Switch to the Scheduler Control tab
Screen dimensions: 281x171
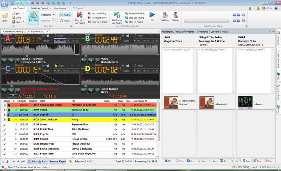click(x=39, y=8)
